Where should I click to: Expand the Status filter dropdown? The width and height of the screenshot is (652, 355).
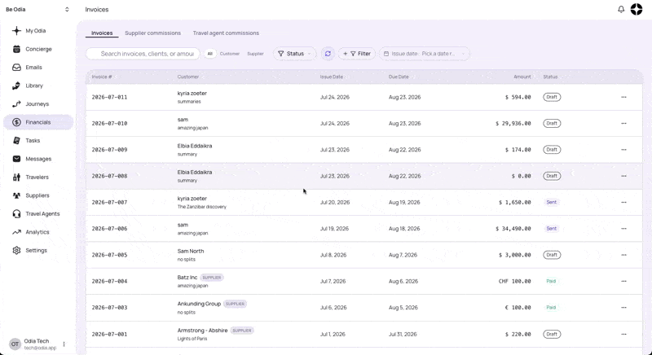pos(294,54)
